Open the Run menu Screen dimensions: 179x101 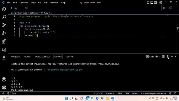[45, 3]
